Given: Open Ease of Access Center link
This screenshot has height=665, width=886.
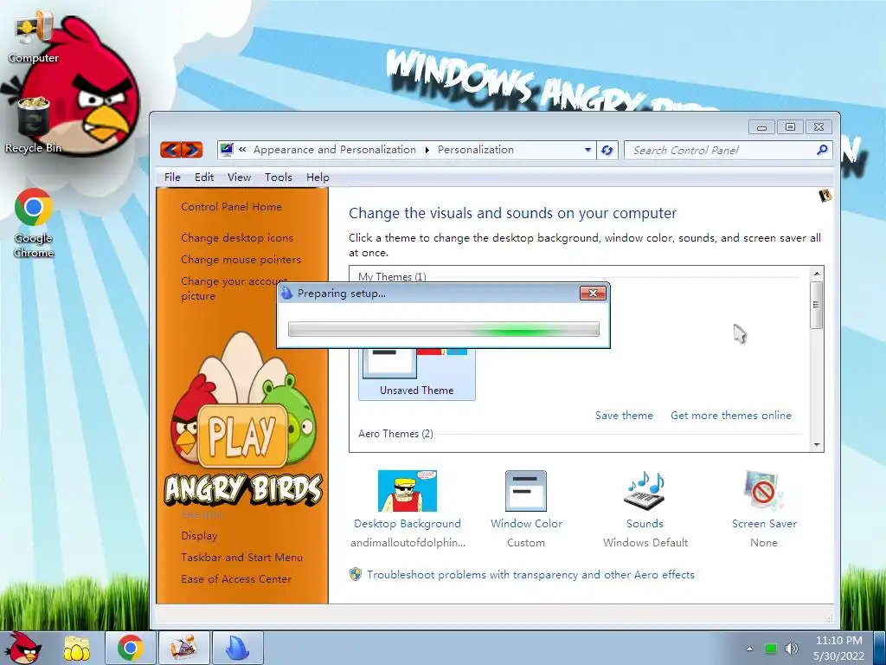Looking at the screenshot, I should 236,578.
